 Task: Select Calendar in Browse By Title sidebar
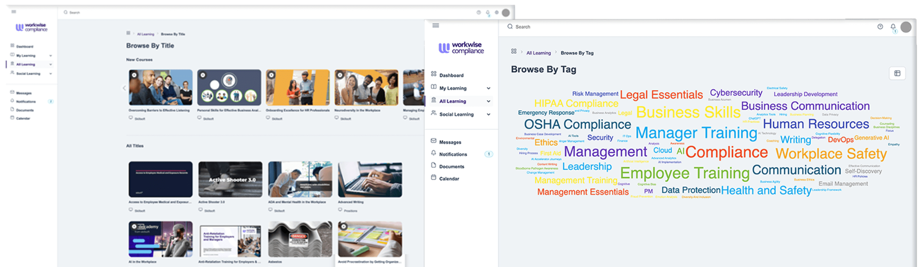click(x=23, y=118)
